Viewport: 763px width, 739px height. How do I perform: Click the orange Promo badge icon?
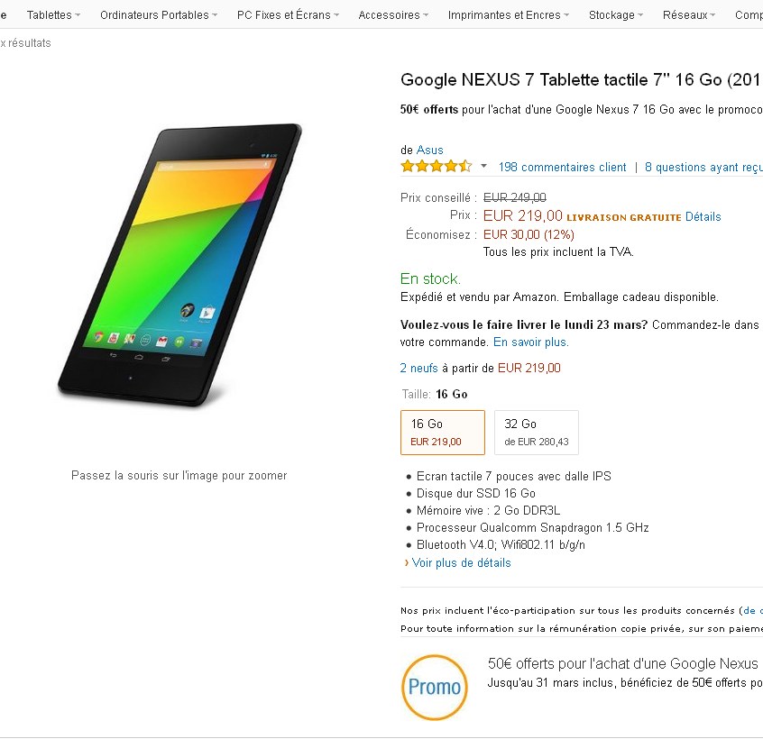click(x=434, y=687)
